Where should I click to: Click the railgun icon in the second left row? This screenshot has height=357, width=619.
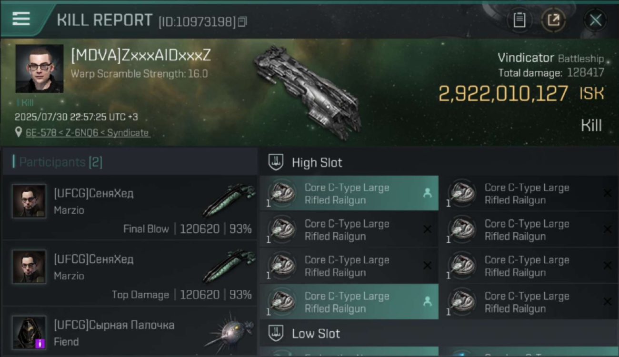tap(281, 229)
